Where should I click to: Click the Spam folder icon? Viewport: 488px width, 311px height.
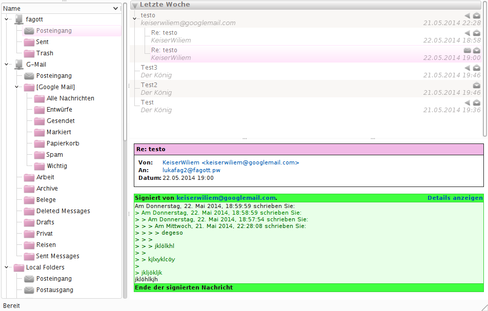click(x=39, y=155)
